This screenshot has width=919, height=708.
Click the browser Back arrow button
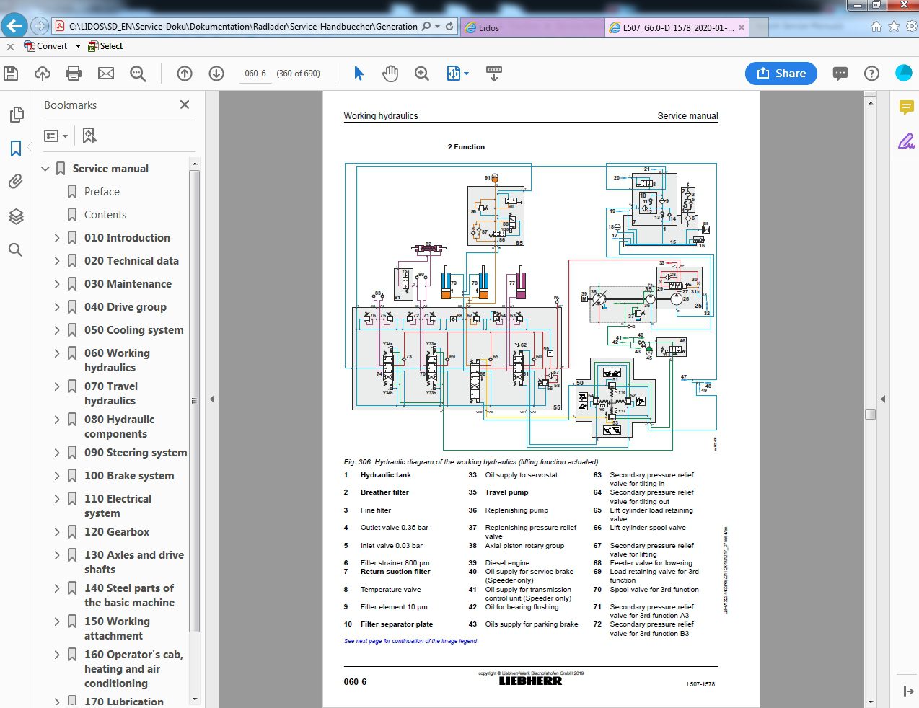(14, 26)
